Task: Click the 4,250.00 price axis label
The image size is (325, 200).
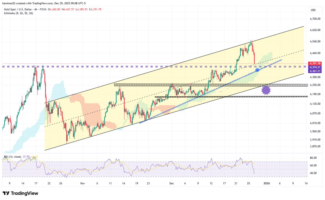Action: point(316,85)
